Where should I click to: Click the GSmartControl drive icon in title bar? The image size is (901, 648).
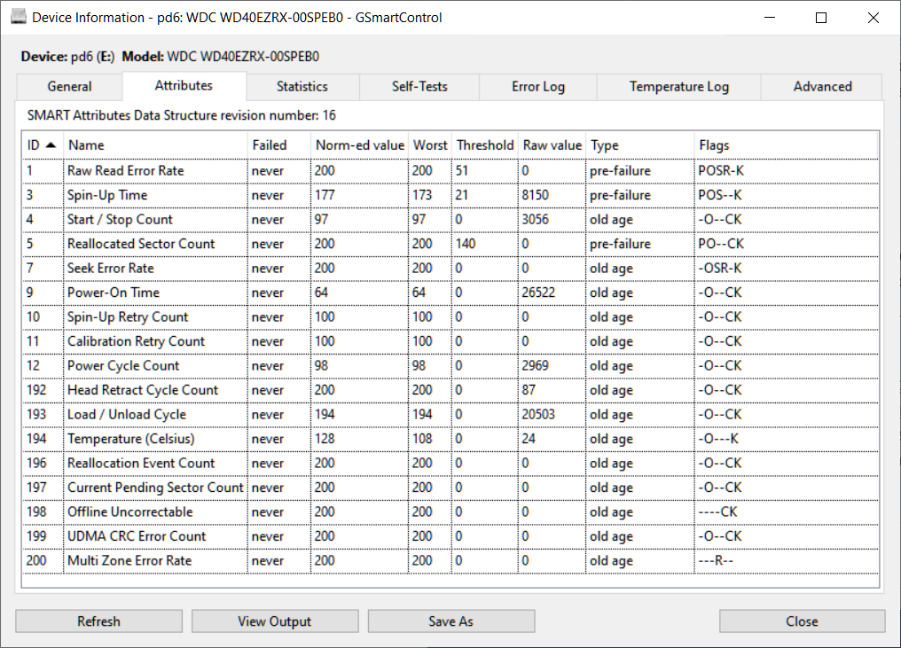18,17
